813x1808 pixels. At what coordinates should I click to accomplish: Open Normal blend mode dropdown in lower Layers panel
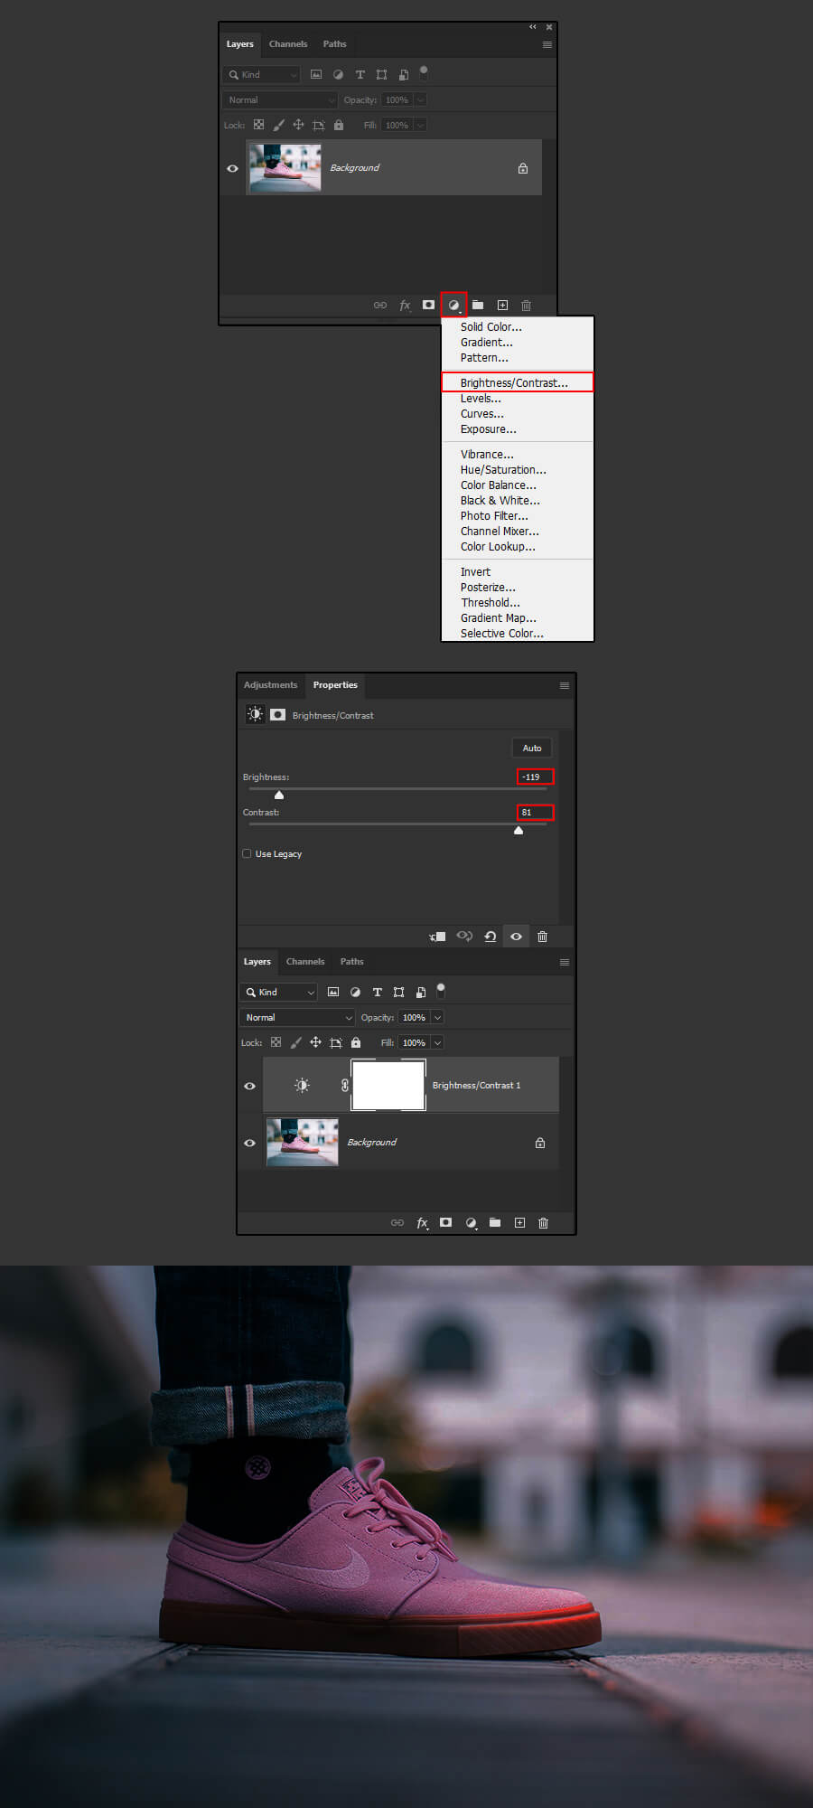coord(297,1018)
